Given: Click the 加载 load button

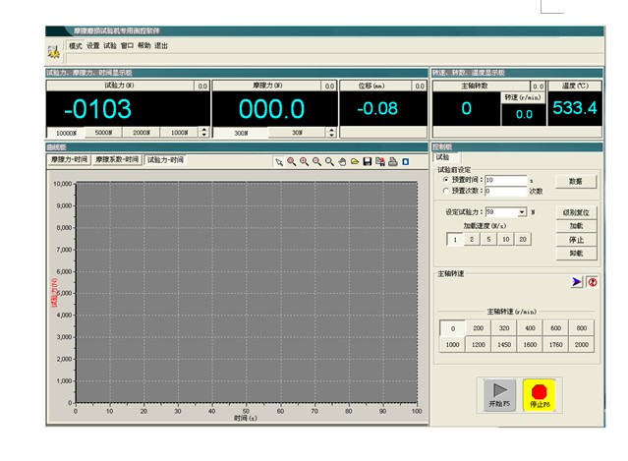Looking at the screenshot, I should pyautogui.click(x=576, y=226).
